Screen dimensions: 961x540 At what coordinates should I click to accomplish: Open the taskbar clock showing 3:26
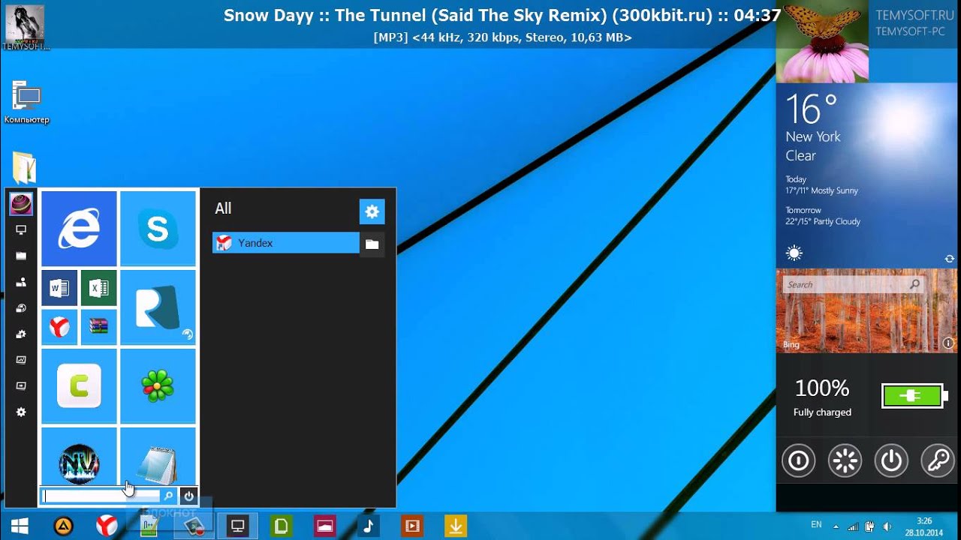924,526
